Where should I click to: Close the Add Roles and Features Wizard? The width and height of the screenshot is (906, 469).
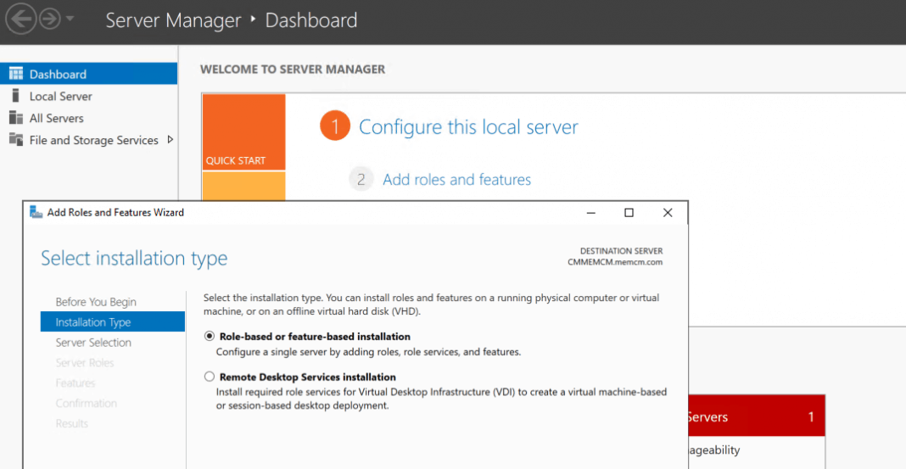tap(668, 213)
